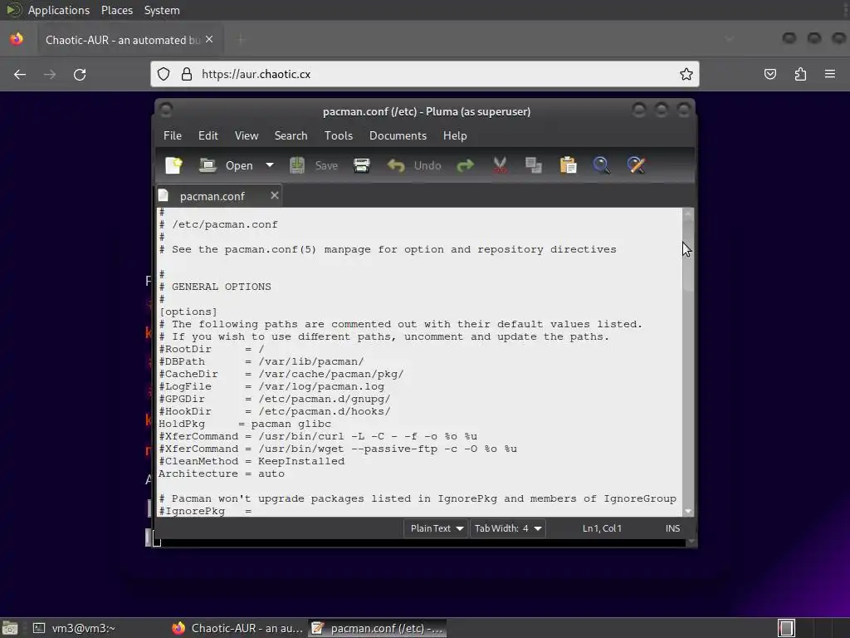Reload the Chaotic-AUR page in Firefox
This screenshot has height=638, width=850.
point(80,74)
